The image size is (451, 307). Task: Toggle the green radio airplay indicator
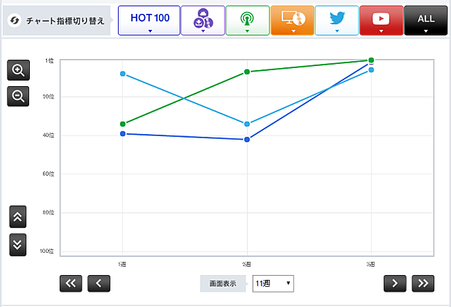(247, 20)
